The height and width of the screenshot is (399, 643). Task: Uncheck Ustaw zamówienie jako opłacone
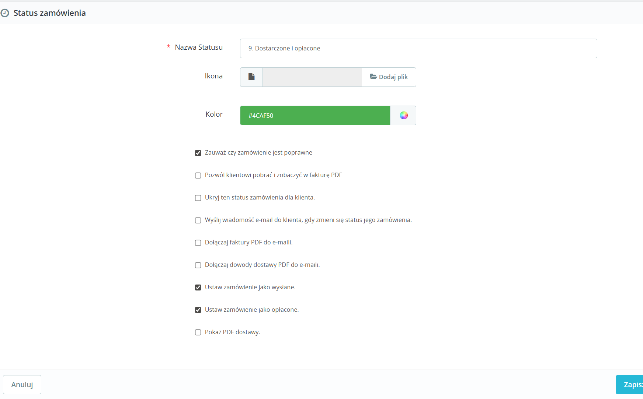click(x=198, y=310)
